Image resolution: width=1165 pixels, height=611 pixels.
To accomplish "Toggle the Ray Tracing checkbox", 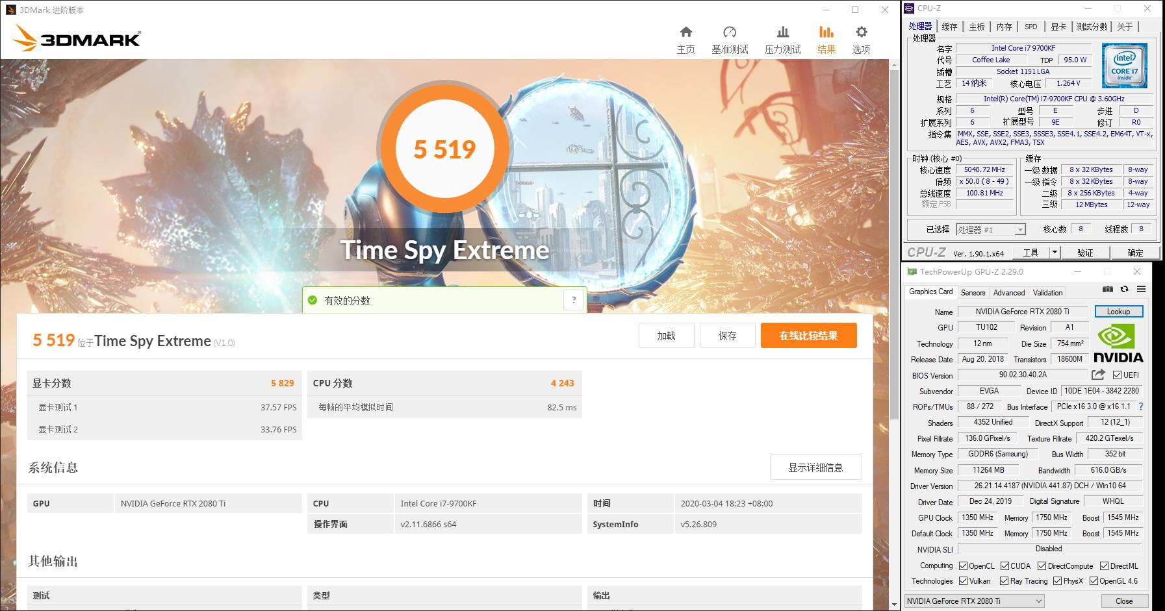I will [1004, 581].
